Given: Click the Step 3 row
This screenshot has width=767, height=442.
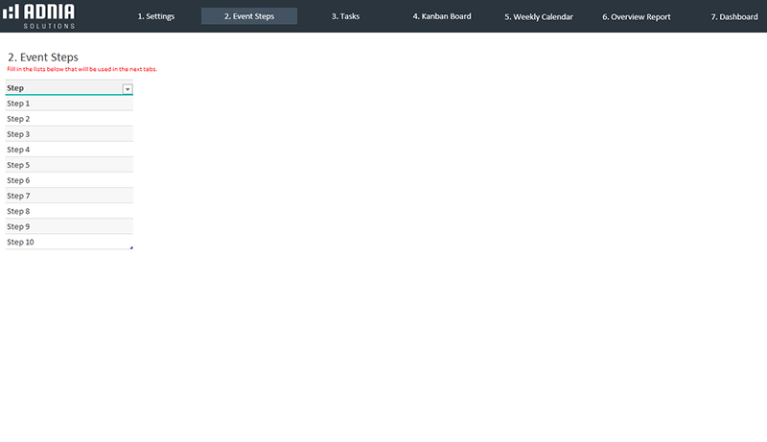Looking at the screenshot, I should [x=67, y=134].
